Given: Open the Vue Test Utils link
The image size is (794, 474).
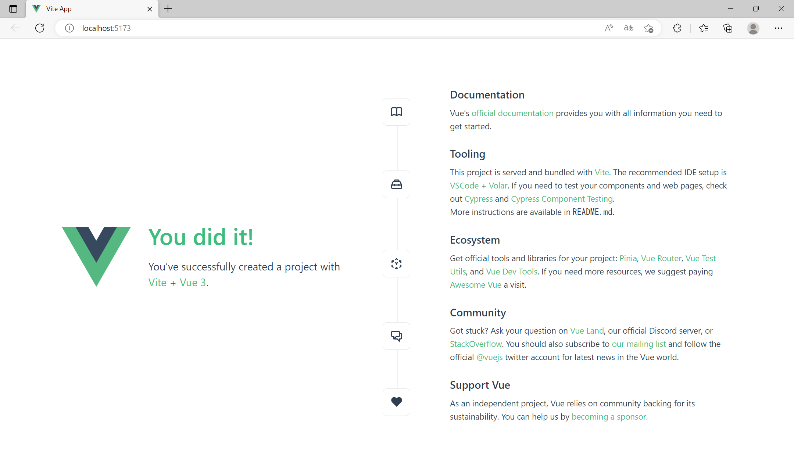Looking at the screenshot, I should pos(701,258).
